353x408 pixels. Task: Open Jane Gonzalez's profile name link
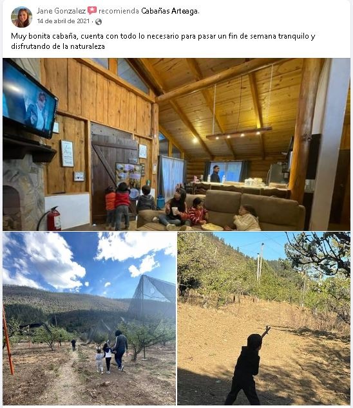pyautogui.click(x=61, y=11)
